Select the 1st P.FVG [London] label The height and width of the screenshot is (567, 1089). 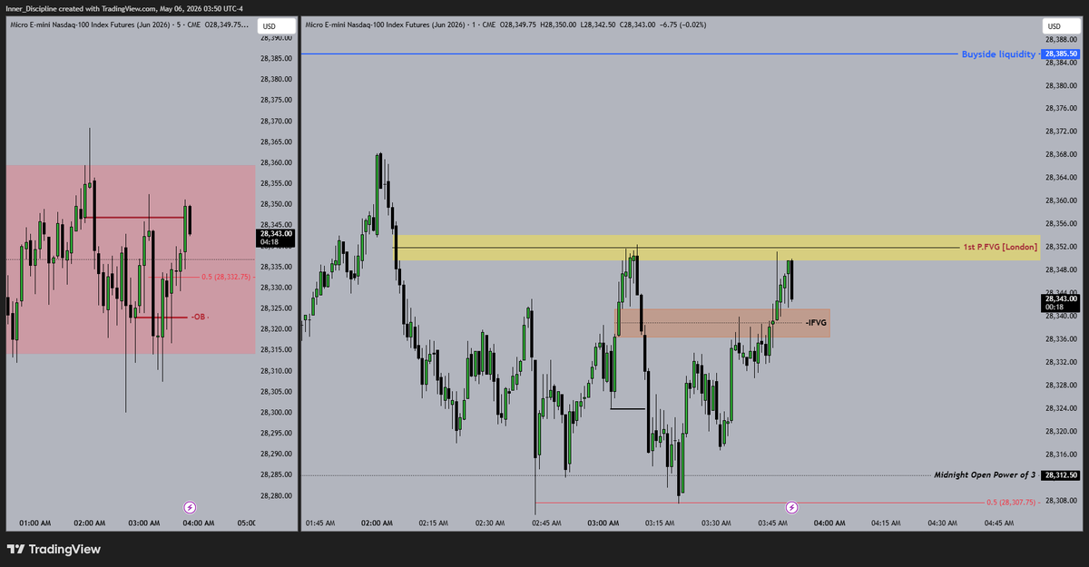click(x=1000, y=247)
